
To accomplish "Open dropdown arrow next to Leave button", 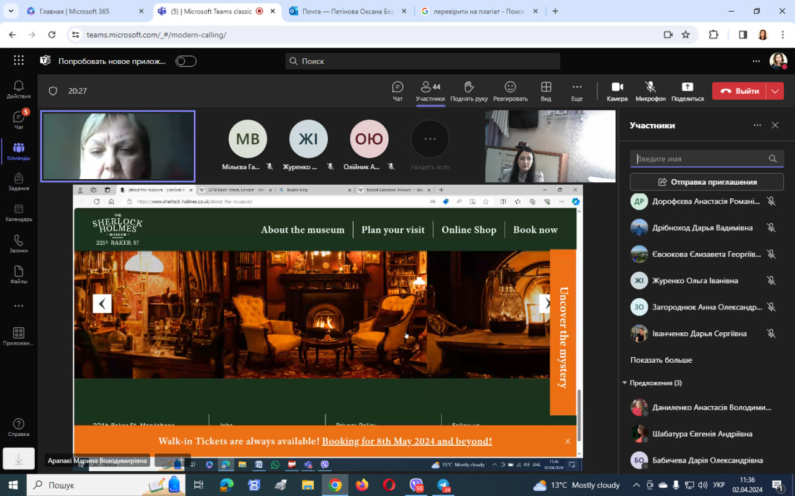I will click(x=775, y=91).
